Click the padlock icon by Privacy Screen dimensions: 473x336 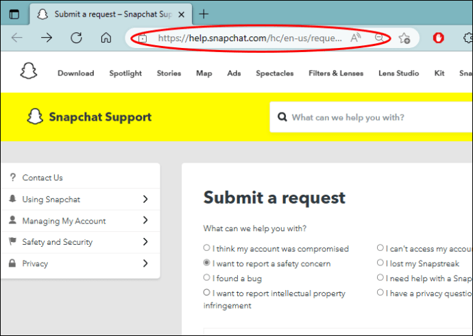coord(12,263)
